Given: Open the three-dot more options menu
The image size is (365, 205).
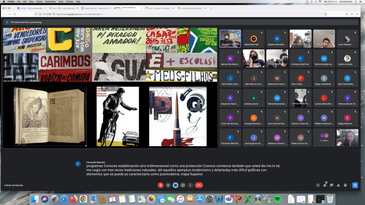Looking at the screenshot, I should tap(191, 185).
